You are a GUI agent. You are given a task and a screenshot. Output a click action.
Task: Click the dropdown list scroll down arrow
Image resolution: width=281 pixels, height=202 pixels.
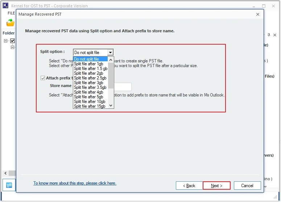click(x=111, y=106)
